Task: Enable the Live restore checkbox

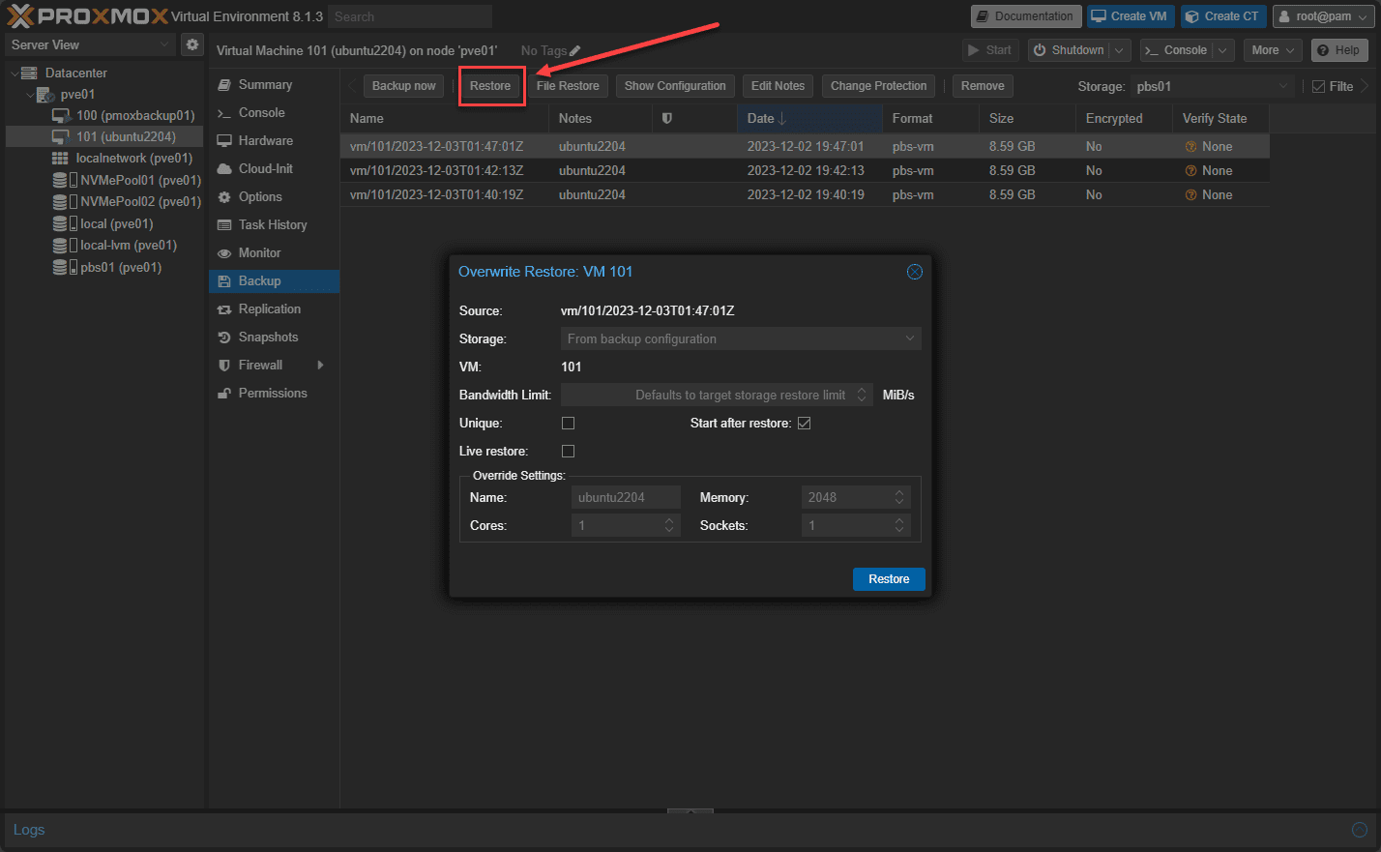Action: click(x=569, y=452)
